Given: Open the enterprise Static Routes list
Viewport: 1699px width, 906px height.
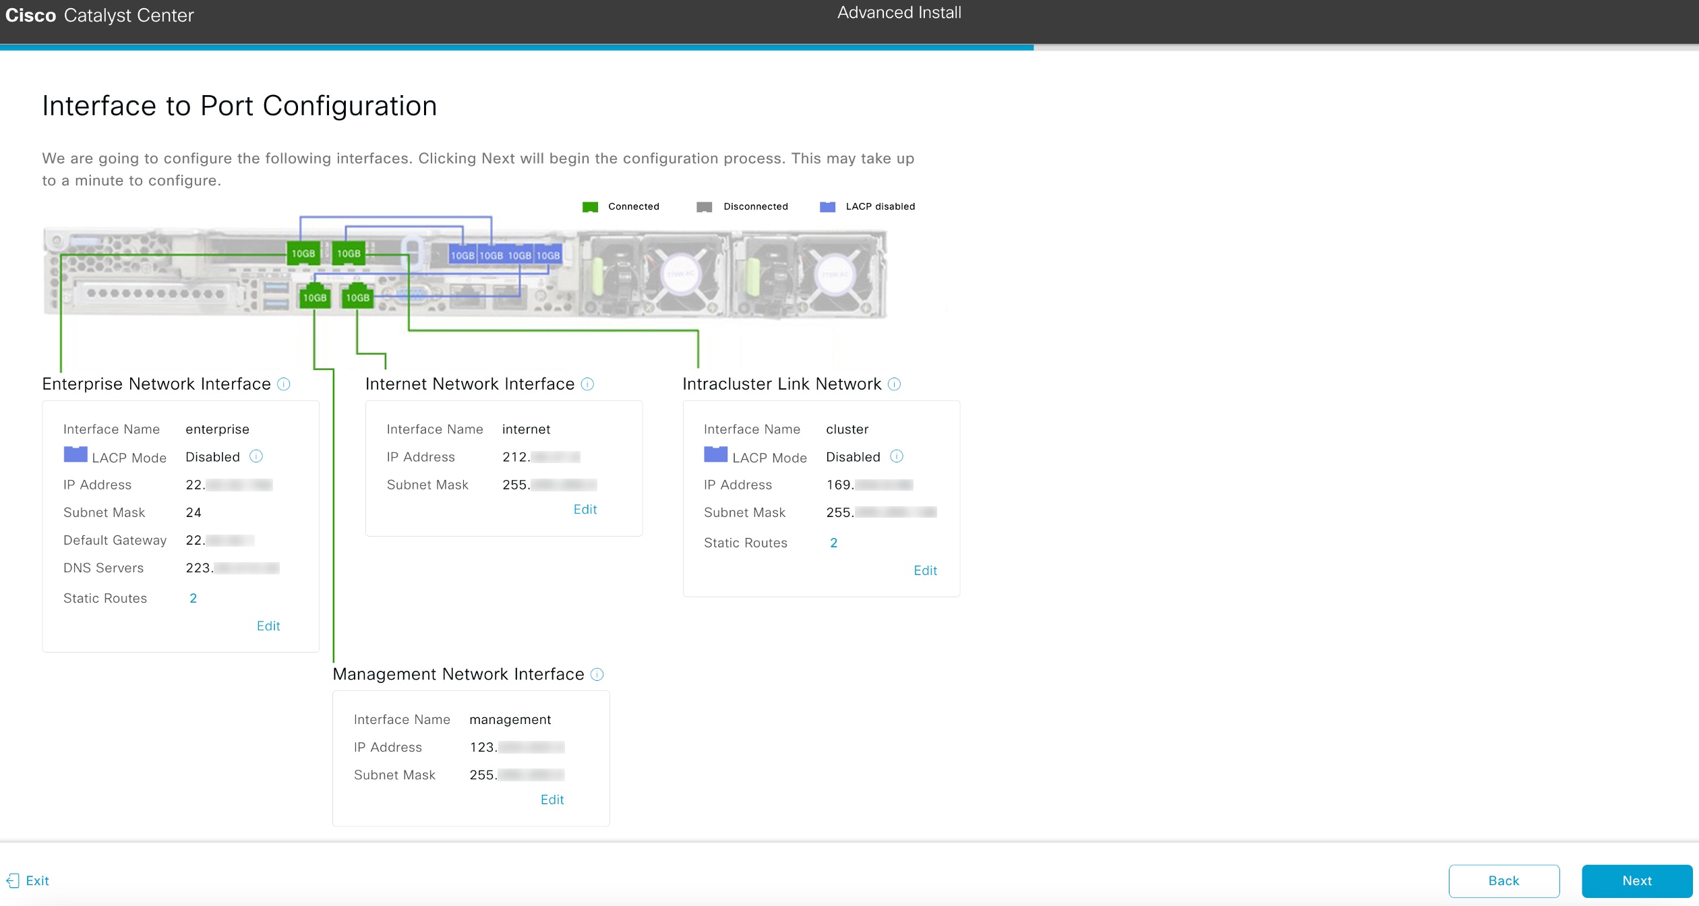Looking at the screenshot, I should (193, 598).
